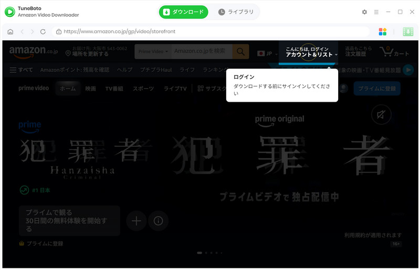Open the ヘルプ link
Screen dimensions: 420x270
point(124,70)
